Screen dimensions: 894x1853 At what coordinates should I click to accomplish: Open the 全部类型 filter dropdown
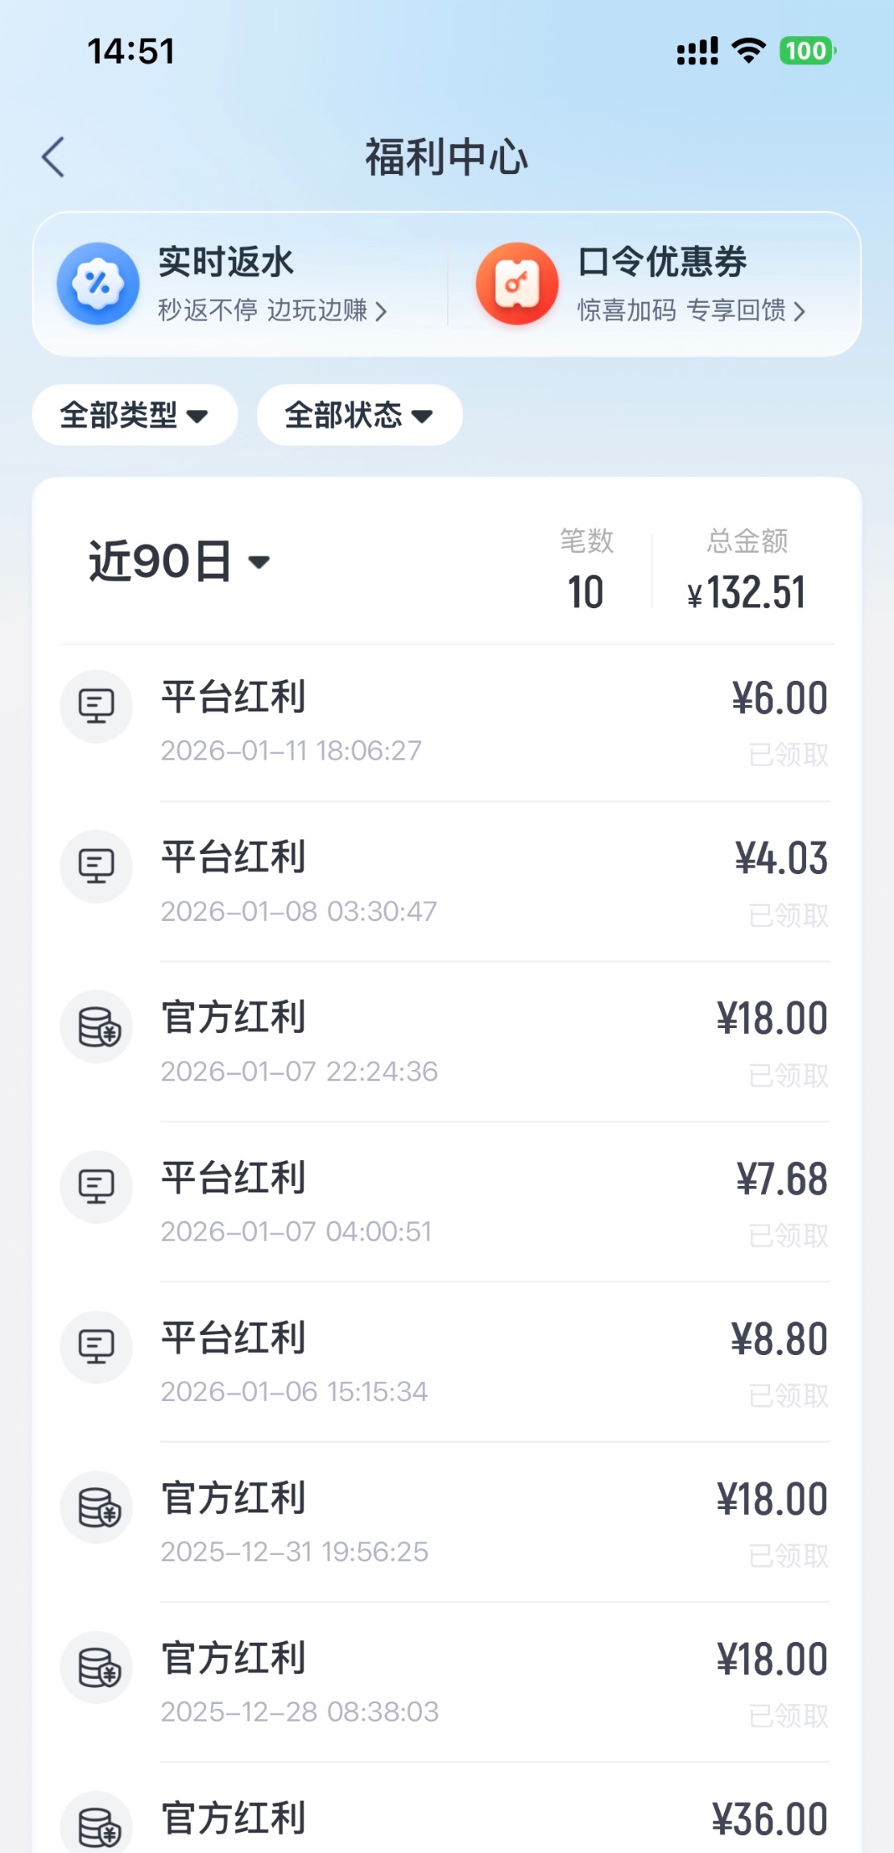135,416
